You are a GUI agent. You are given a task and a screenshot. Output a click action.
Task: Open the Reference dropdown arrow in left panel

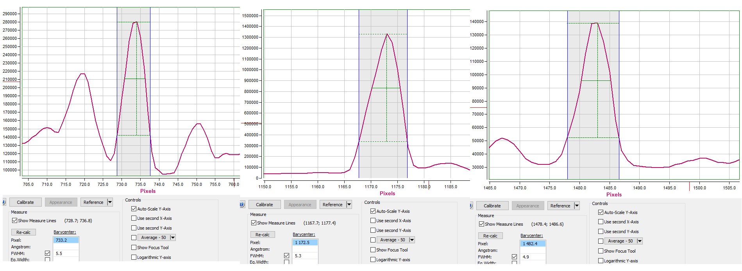point(110,202)
